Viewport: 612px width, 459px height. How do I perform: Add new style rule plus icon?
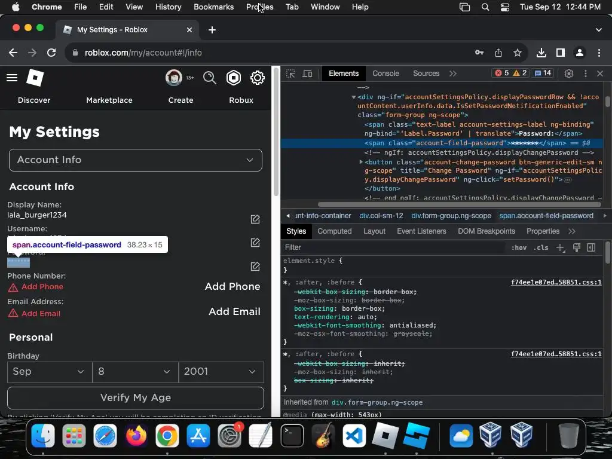coord(561,247)
